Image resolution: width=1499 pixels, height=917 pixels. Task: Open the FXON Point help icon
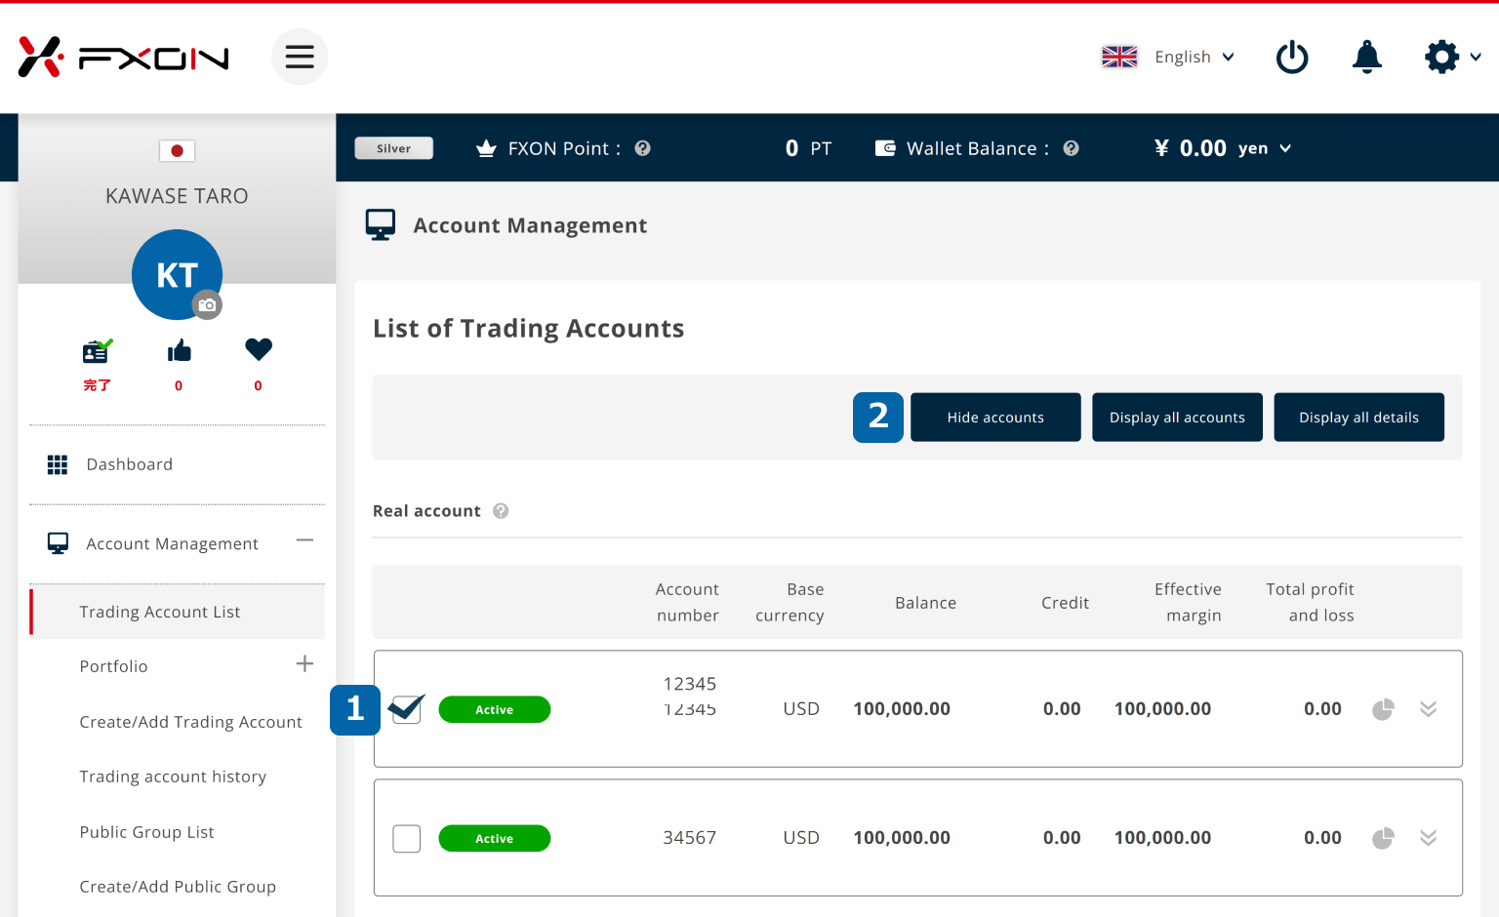[x=642, y=148]
